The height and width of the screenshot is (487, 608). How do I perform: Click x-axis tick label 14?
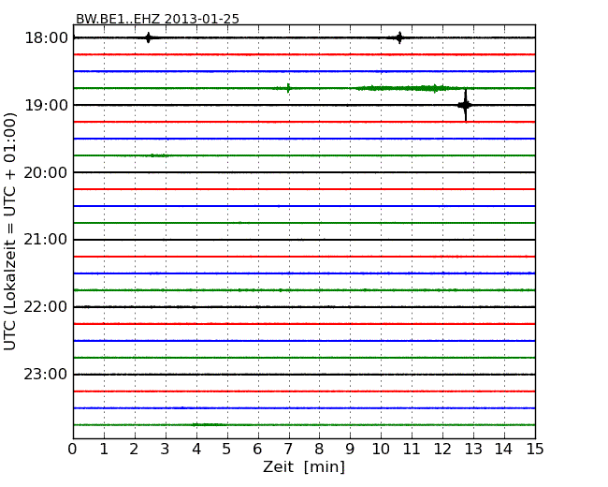[x=504, y=449]
